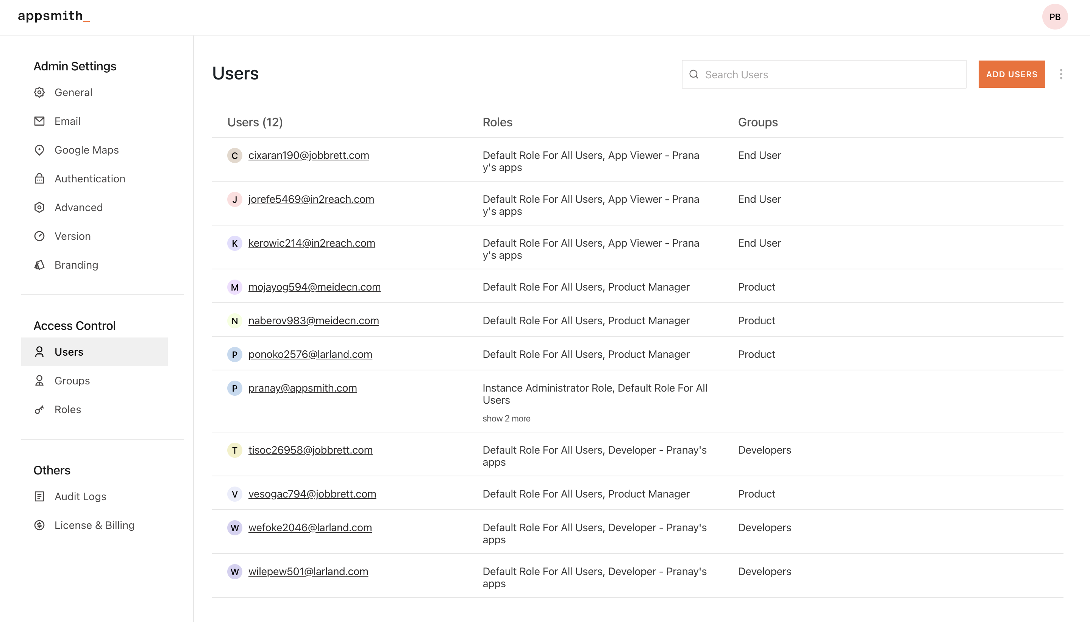
Task: Open the PB profile avatar menu
Action: pos(1054,17)
